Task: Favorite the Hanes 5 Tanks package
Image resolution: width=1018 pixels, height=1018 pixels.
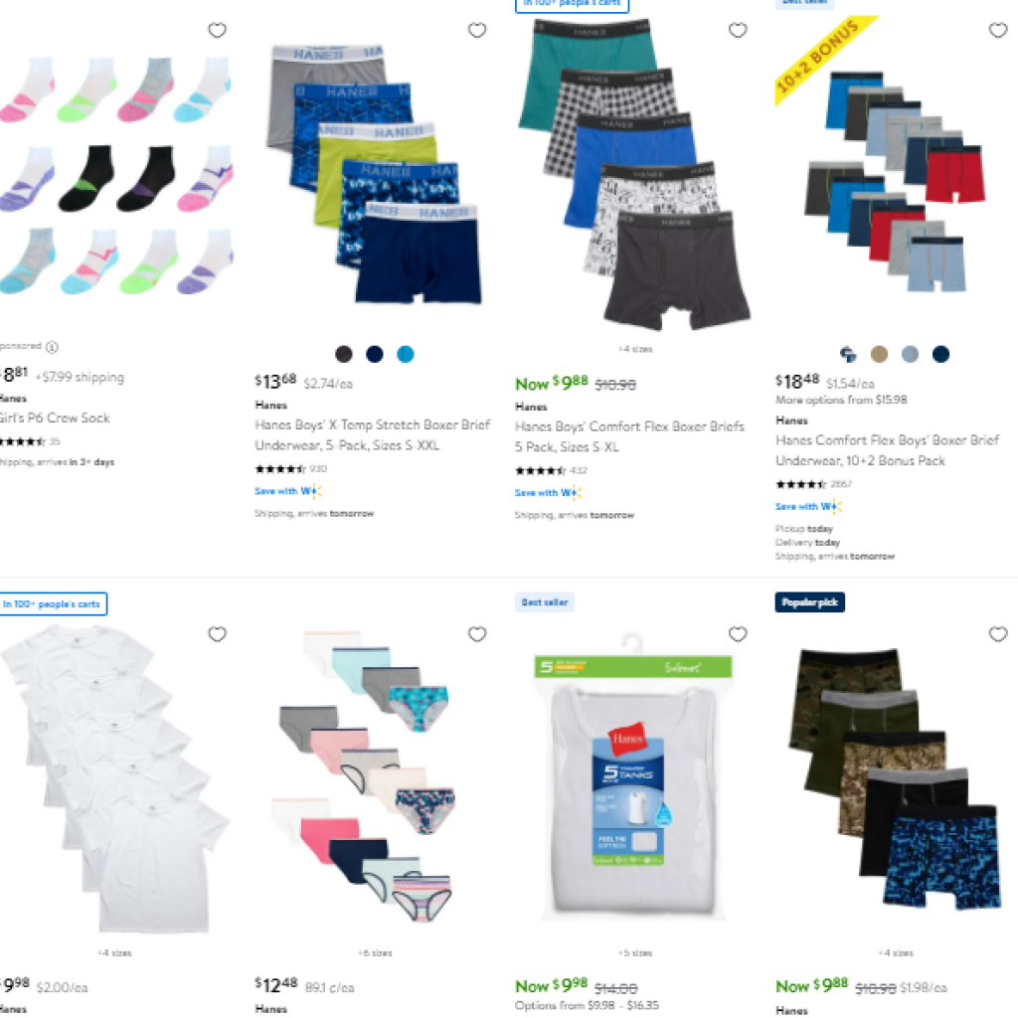Action: (x=738, y=633)
